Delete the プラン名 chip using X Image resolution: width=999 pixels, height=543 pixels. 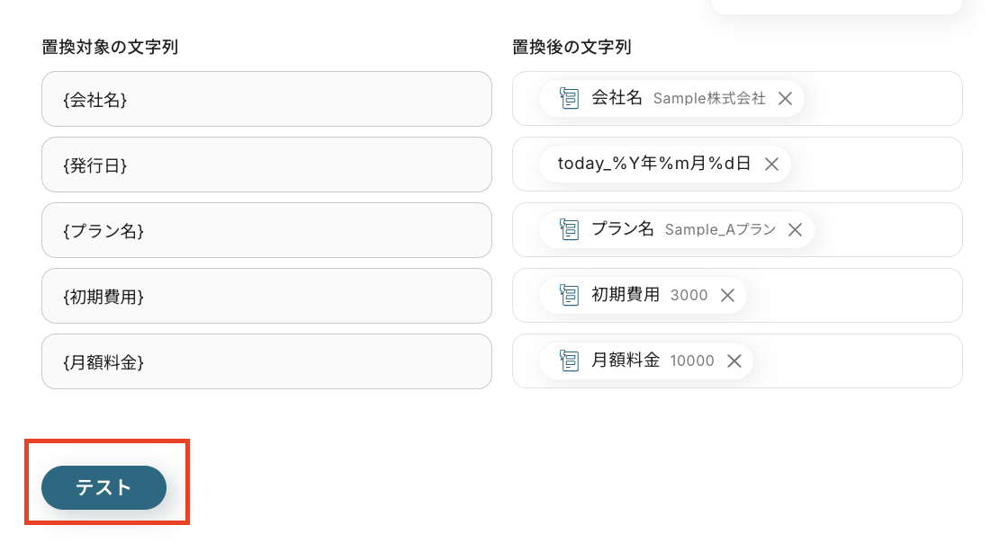click(x=795, y=230)
